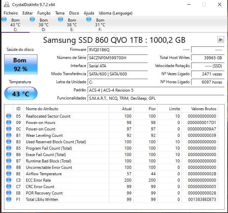Click the Limite column header
The width and height of the screenshot is (228, 213).
[x=170, y=109]
